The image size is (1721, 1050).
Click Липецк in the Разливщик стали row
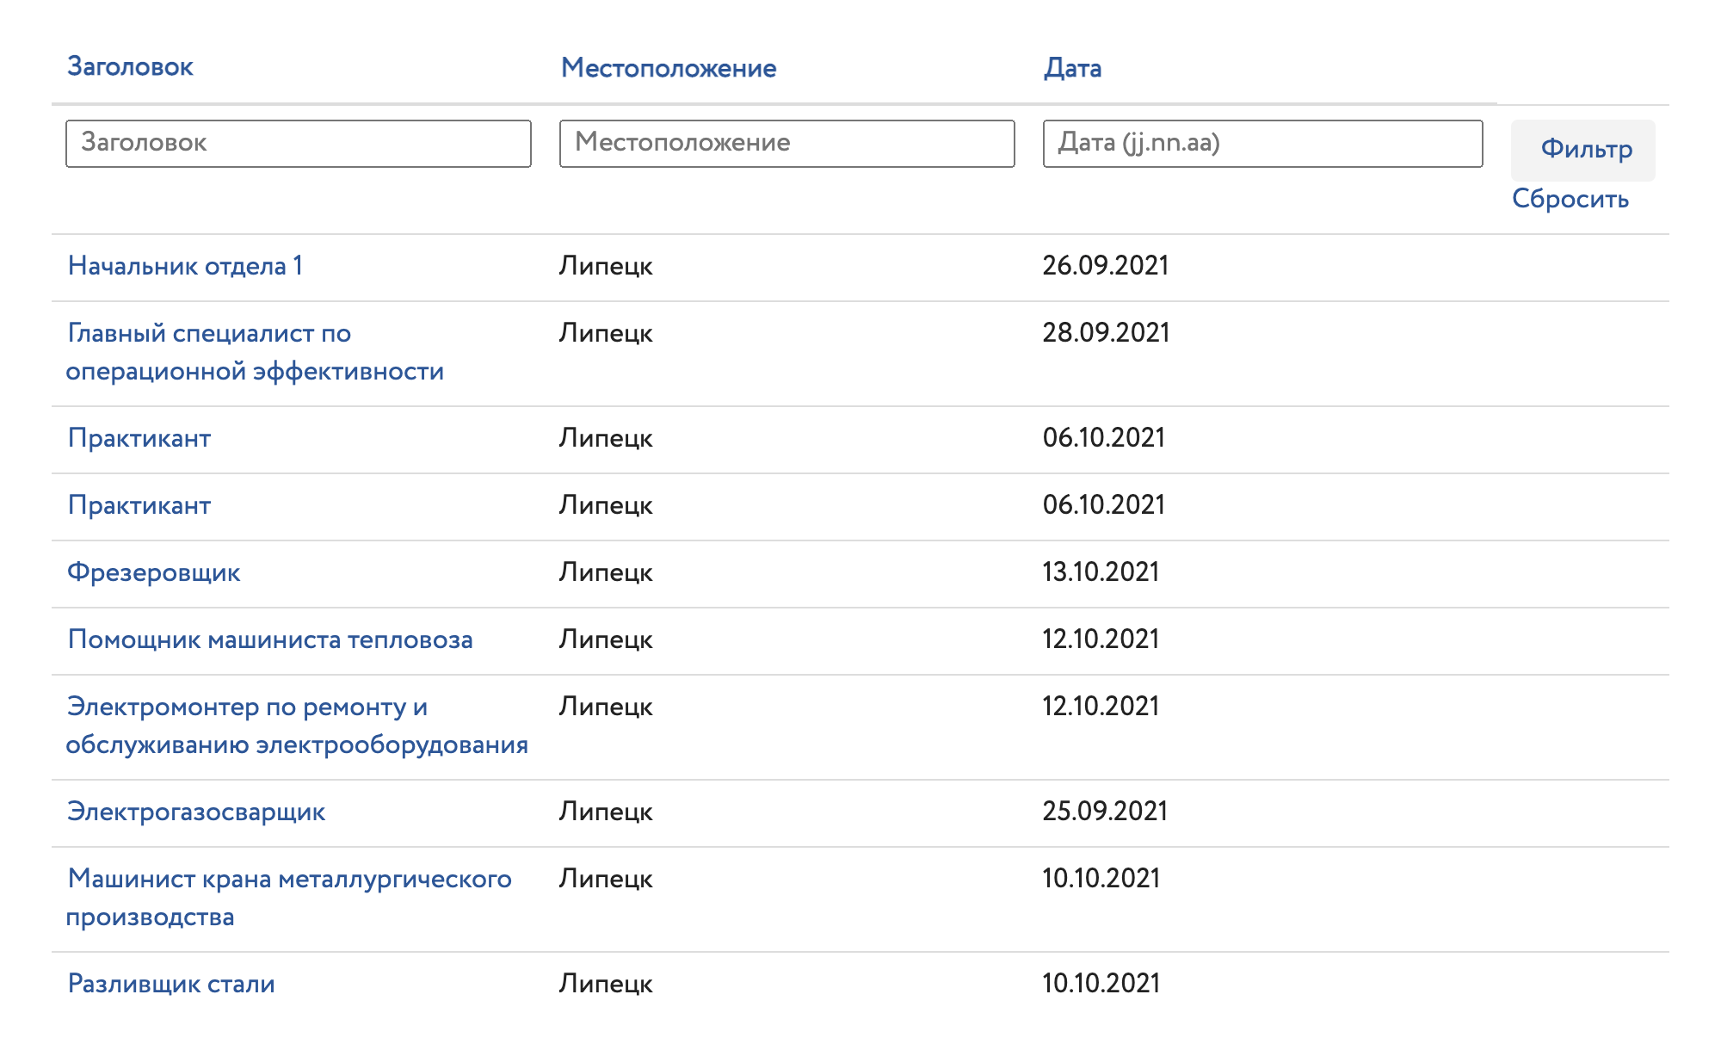tap(606, 985)
